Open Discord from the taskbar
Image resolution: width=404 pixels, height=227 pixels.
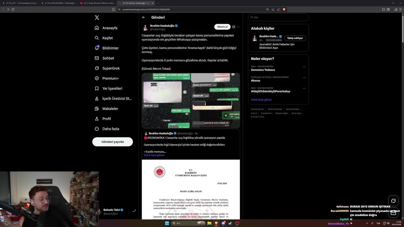click(223, 223)
